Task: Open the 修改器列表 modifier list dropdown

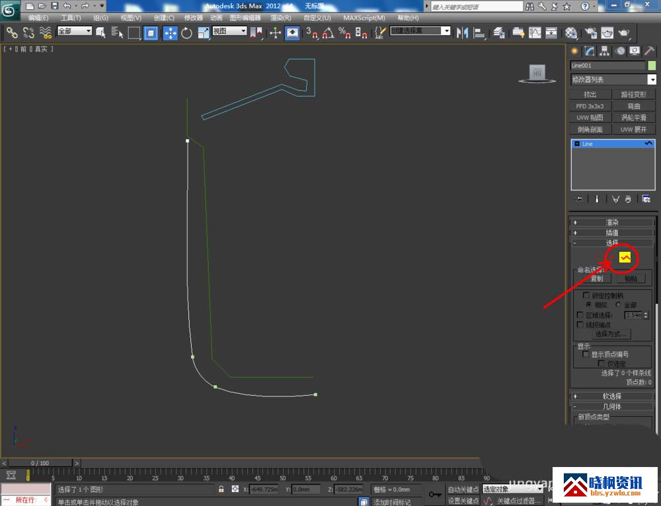Action: (613, 79)
